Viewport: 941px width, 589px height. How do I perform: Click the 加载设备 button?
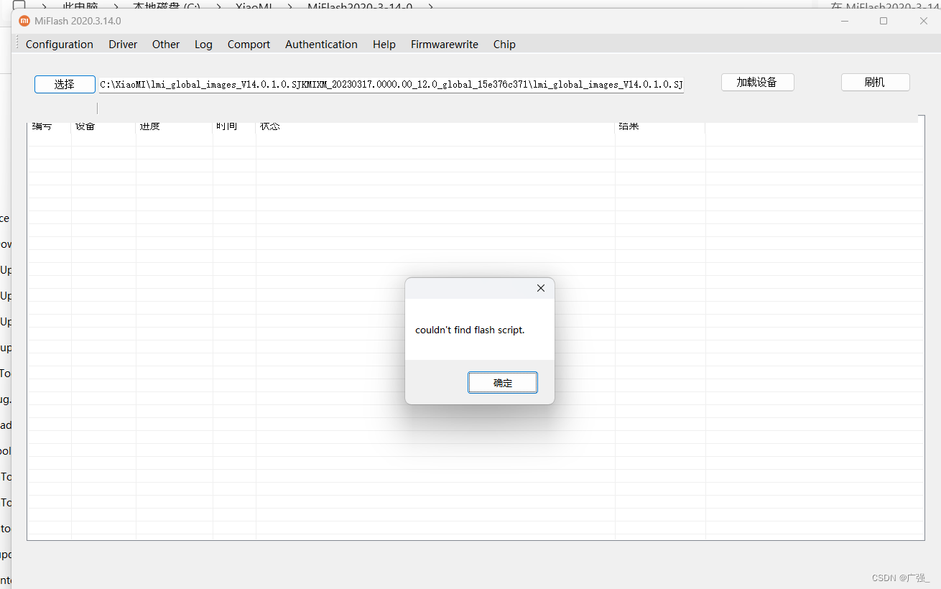[757, 83]
